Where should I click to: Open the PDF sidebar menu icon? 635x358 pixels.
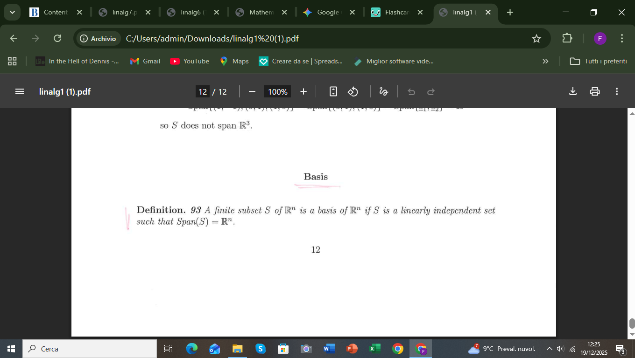[20, 92]
